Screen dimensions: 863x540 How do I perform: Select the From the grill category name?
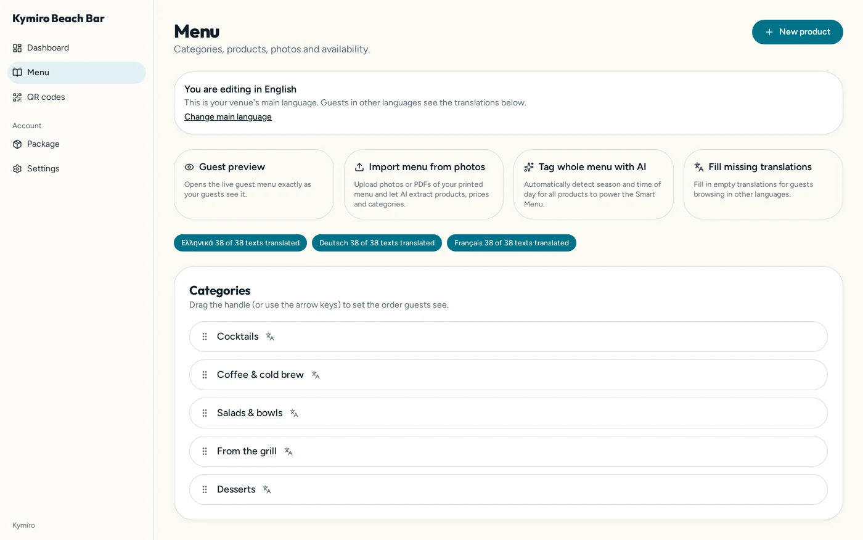(247, 451)
